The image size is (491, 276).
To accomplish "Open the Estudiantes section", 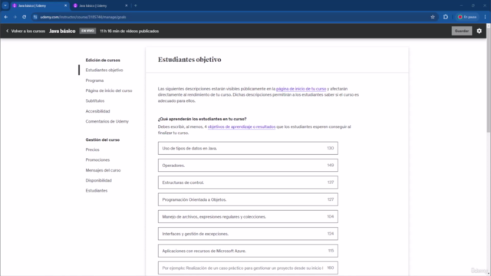I will [x=97, y=191].
